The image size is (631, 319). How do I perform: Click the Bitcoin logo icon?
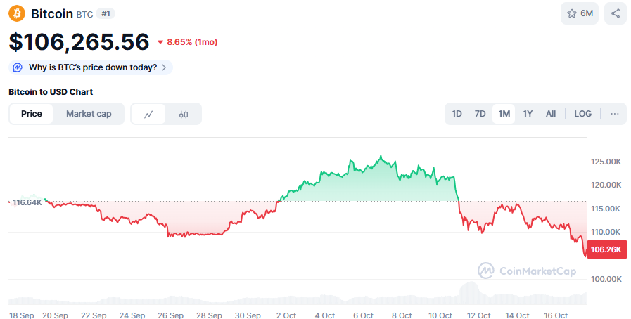tap(16, 13)
